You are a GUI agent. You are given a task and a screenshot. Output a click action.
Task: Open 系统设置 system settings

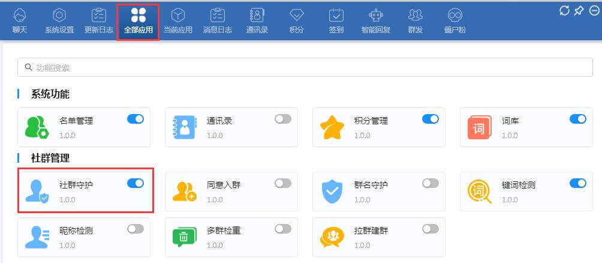tap(59, 20)
